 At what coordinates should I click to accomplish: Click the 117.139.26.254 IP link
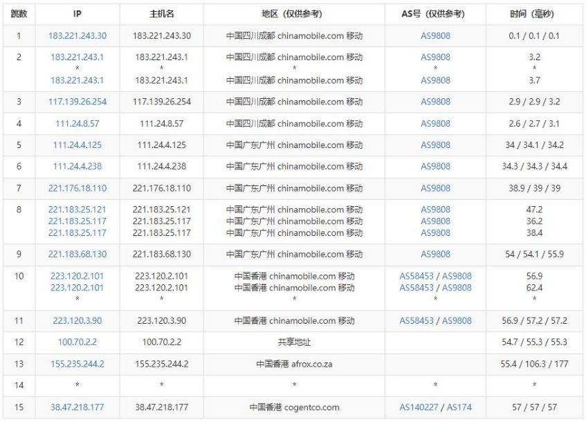tap(77, 102)
